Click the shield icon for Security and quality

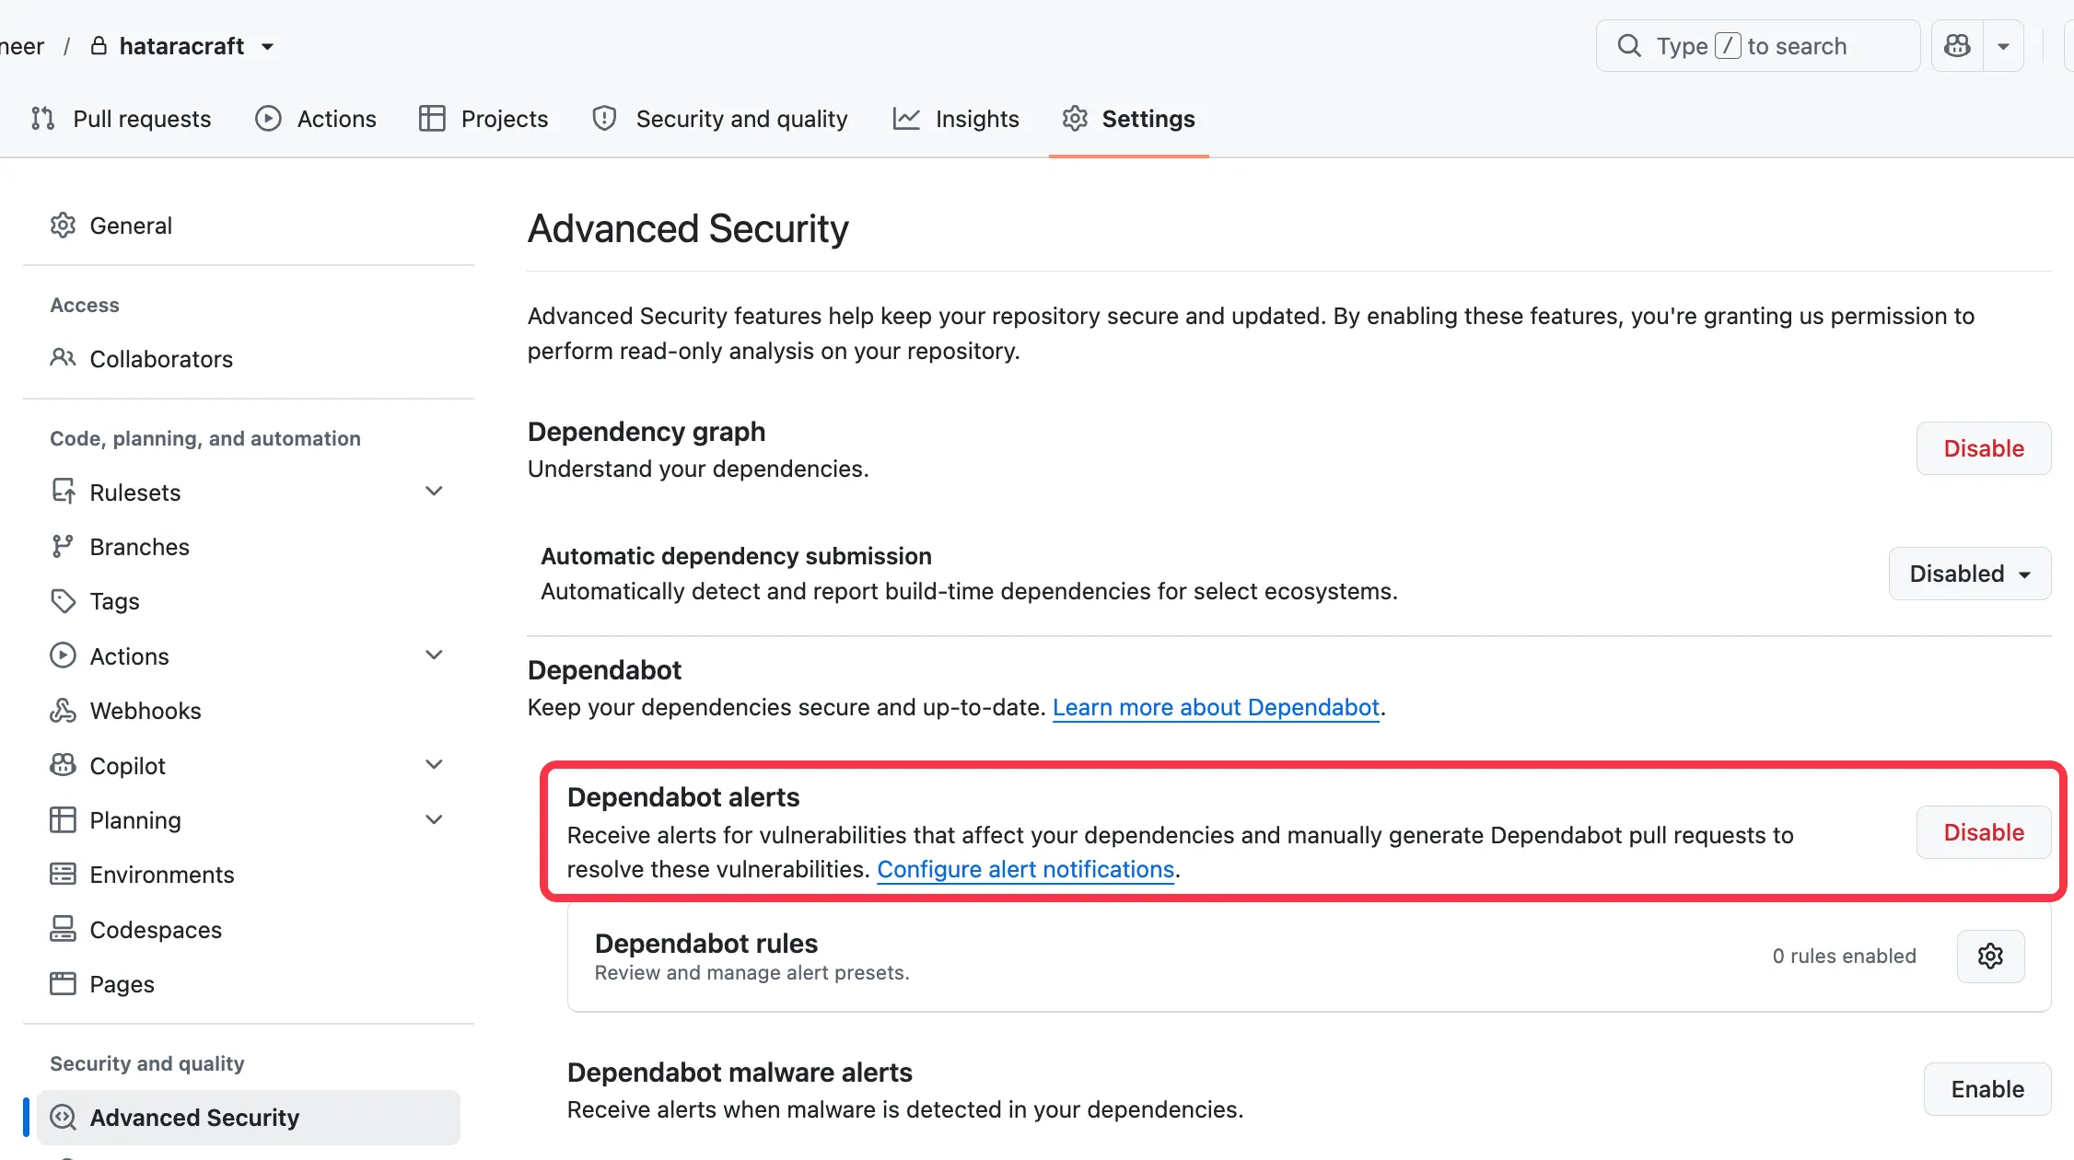coord(604,119)
